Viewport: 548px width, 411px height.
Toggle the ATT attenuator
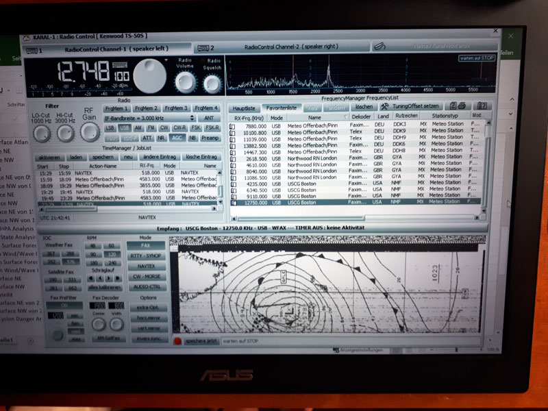(x=147, y=138)
